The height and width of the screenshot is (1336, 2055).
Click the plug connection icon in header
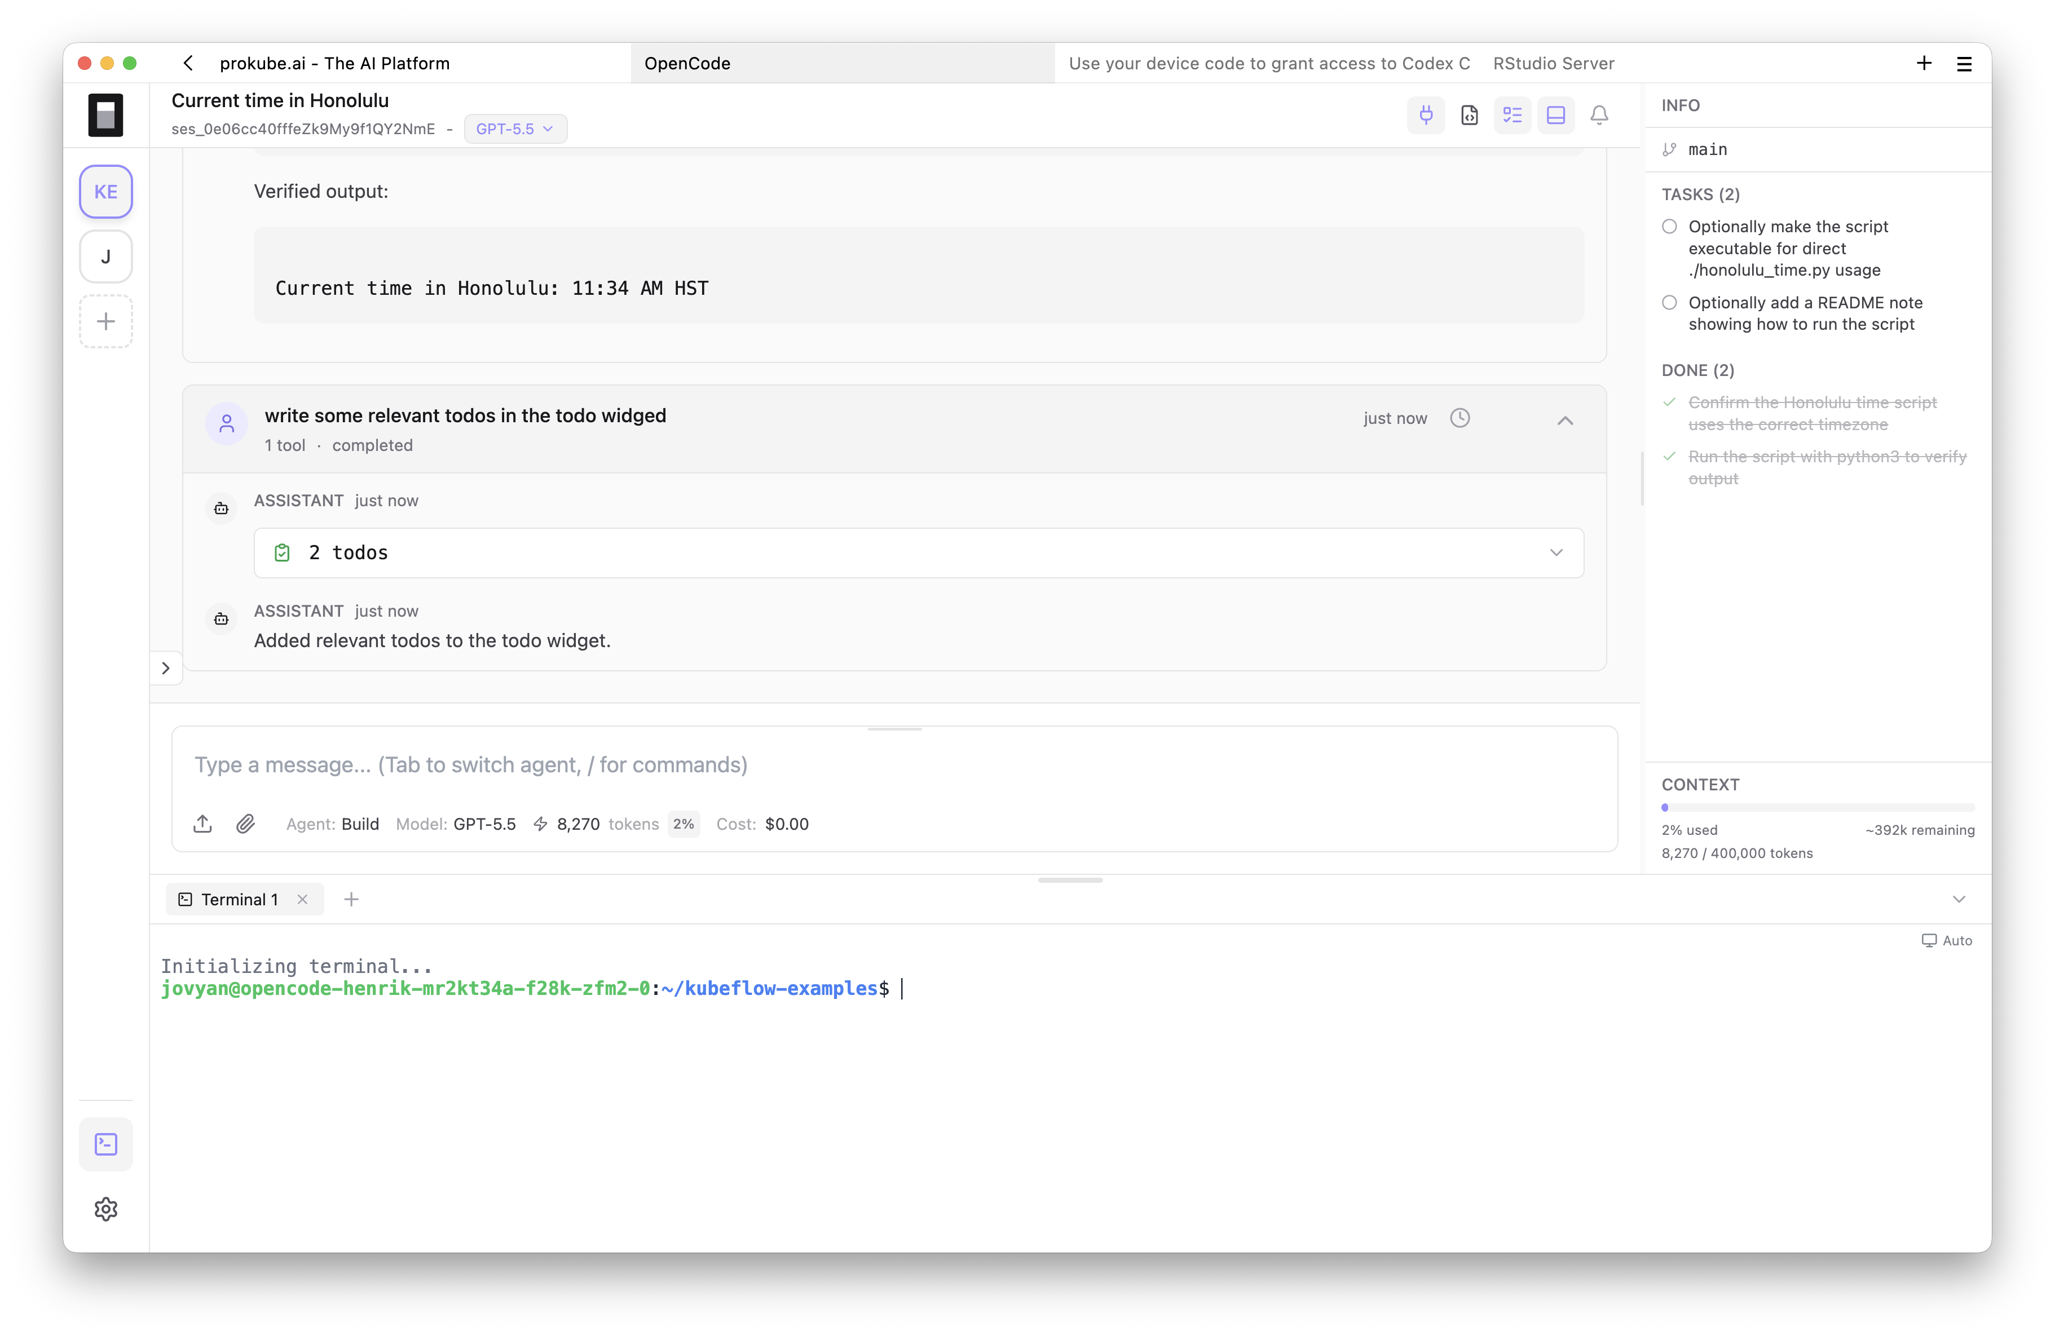[x=1426, y=115]
